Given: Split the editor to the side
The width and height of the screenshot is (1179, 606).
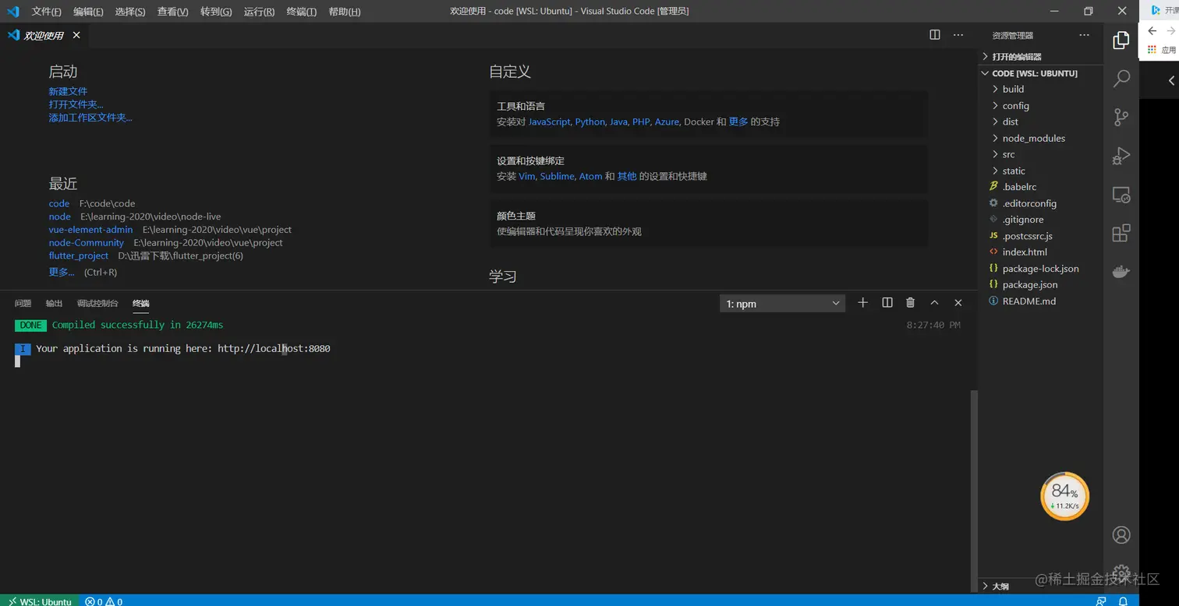Looking at the screenshot, I should 935,35.
